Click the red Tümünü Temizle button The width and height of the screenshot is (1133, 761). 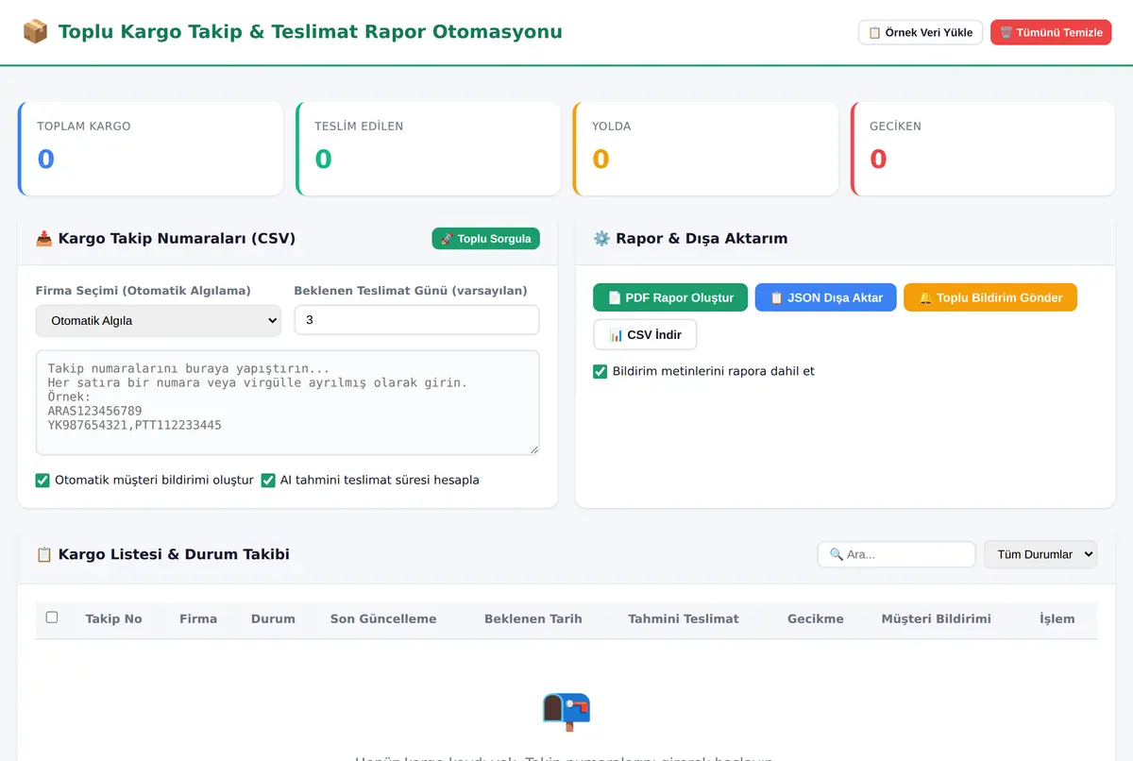click(x=1051, y=32)
